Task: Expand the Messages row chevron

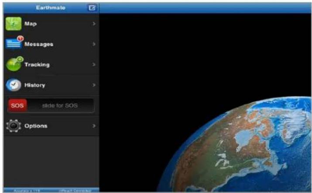Action: (94, 44)
